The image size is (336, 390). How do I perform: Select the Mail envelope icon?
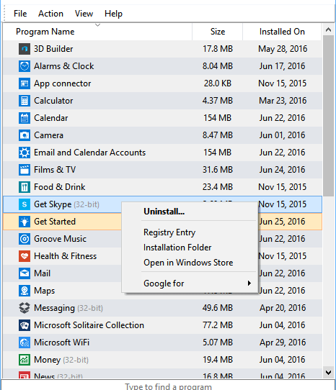tap(25, 273)
